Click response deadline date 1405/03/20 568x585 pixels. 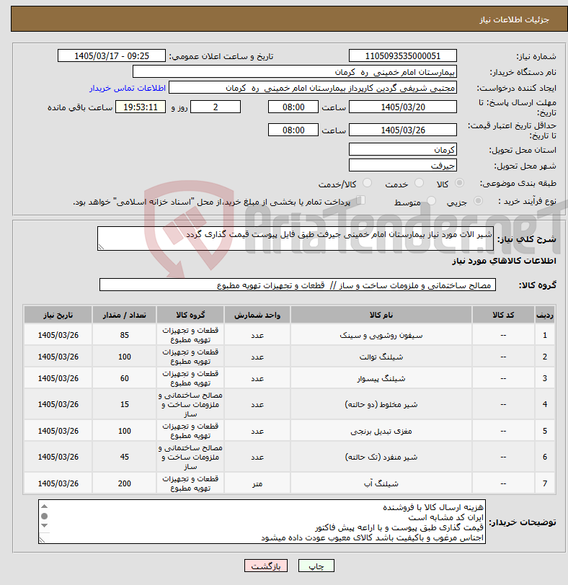tap(403, 107)
